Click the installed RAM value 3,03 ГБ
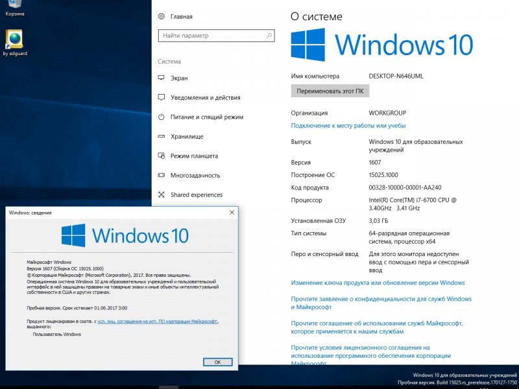519x389 pixels. coord(378,220)
